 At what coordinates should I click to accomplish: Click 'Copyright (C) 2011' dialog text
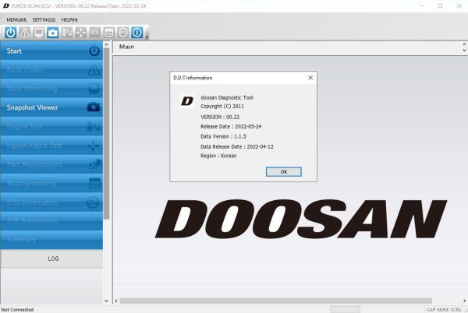tap(222, 107)
